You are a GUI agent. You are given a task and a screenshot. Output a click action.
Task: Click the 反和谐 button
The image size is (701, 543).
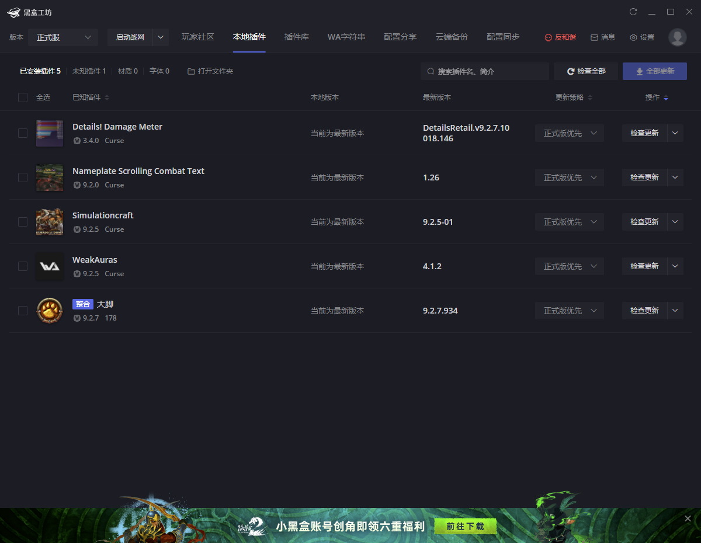click(560, 37)
